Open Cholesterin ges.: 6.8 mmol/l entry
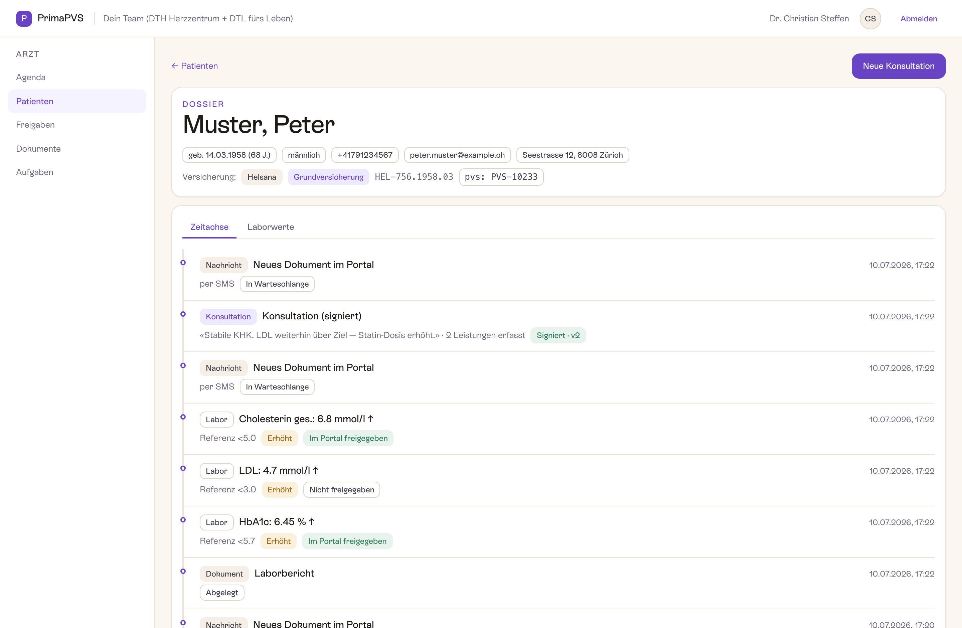Screen dimensions: 962x628 pos(306,419)
